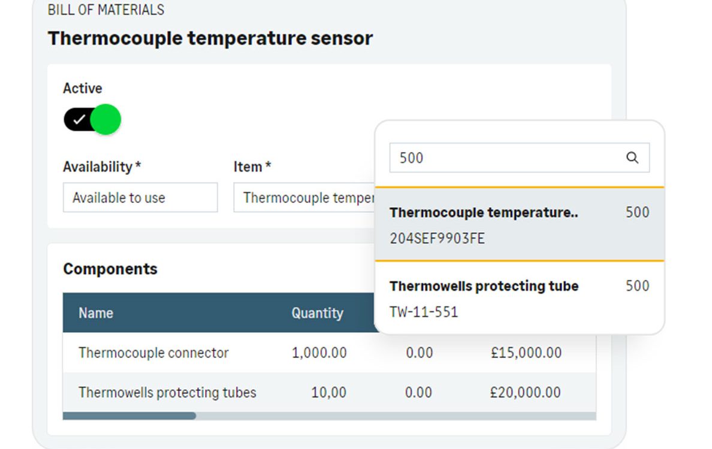Select the Thermocouple temperature search result
Image resolution: width=712 pixels, height=449 pixels.
[x=520, y=224]
